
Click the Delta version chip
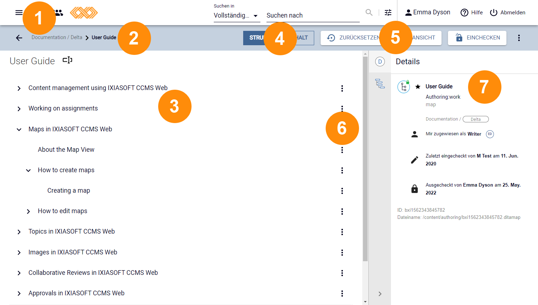click(476, 119)
